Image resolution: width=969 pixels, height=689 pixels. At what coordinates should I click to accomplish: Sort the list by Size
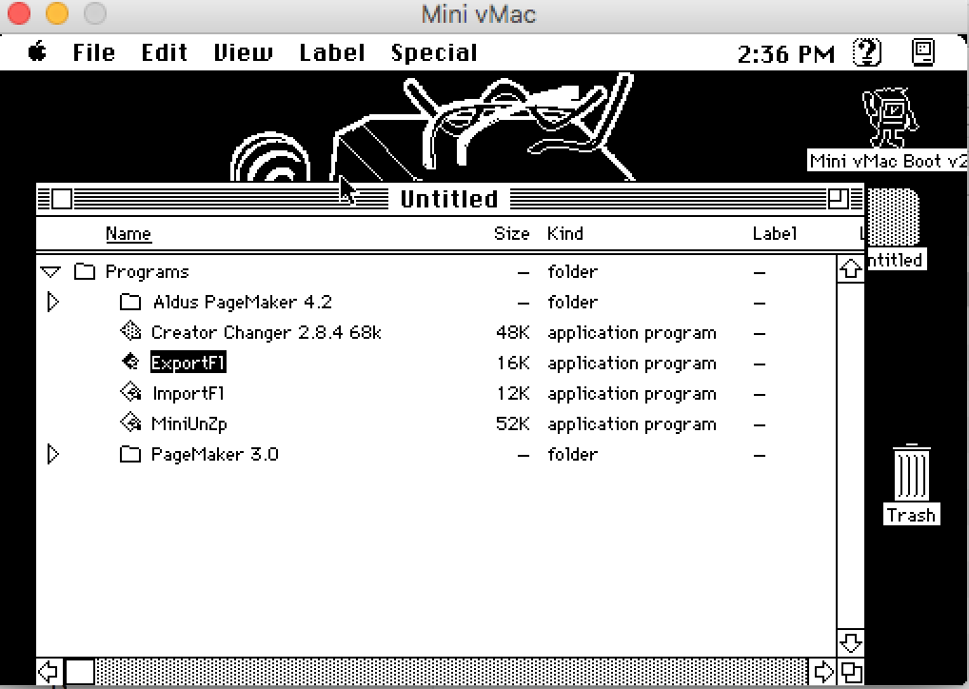[512, 233]
